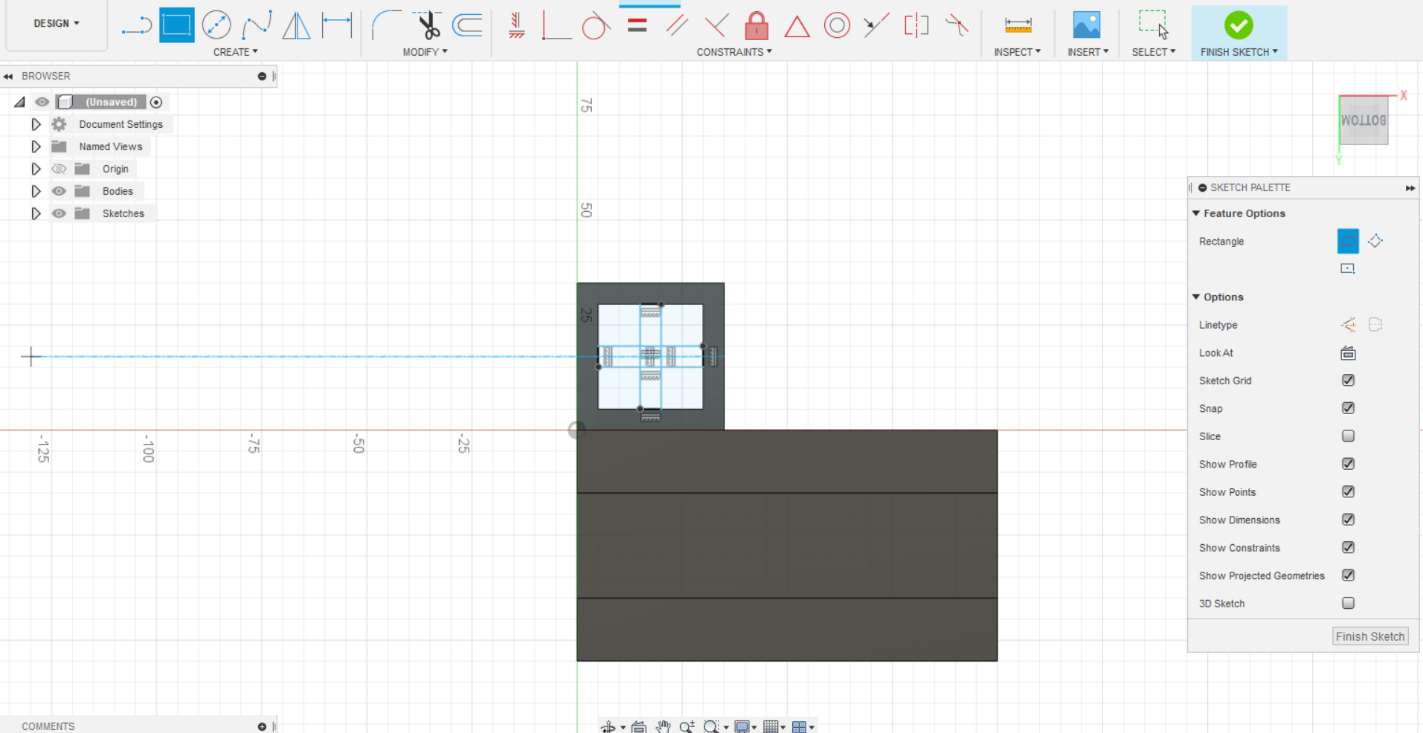
Task: Click the green Finish Sketch checkmark
Action: click(x=1239, y=25)
